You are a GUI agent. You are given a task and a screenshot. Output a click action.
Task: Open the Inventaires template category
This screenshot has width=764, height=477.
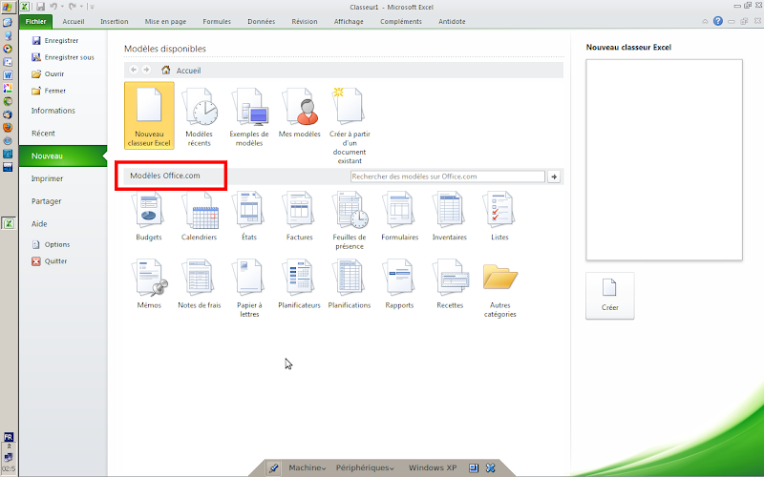click(450, 217)
